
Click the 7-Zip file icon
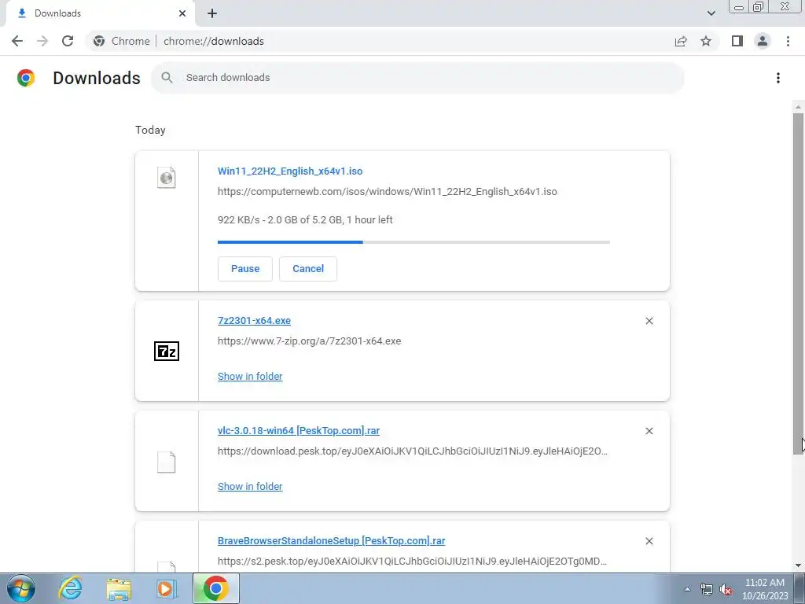tap(167, 352)
